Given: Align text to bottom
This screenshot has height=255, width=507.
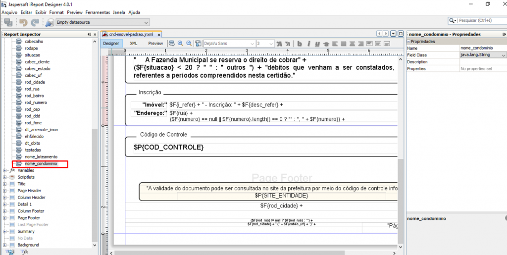Looking at the screenshot, I should pyautogui.click(x=387, y=44).
